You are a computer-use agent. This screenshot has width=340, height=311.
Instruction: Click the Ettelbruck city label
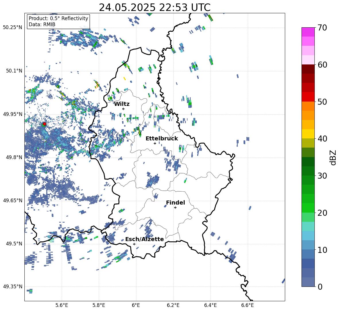162,139
